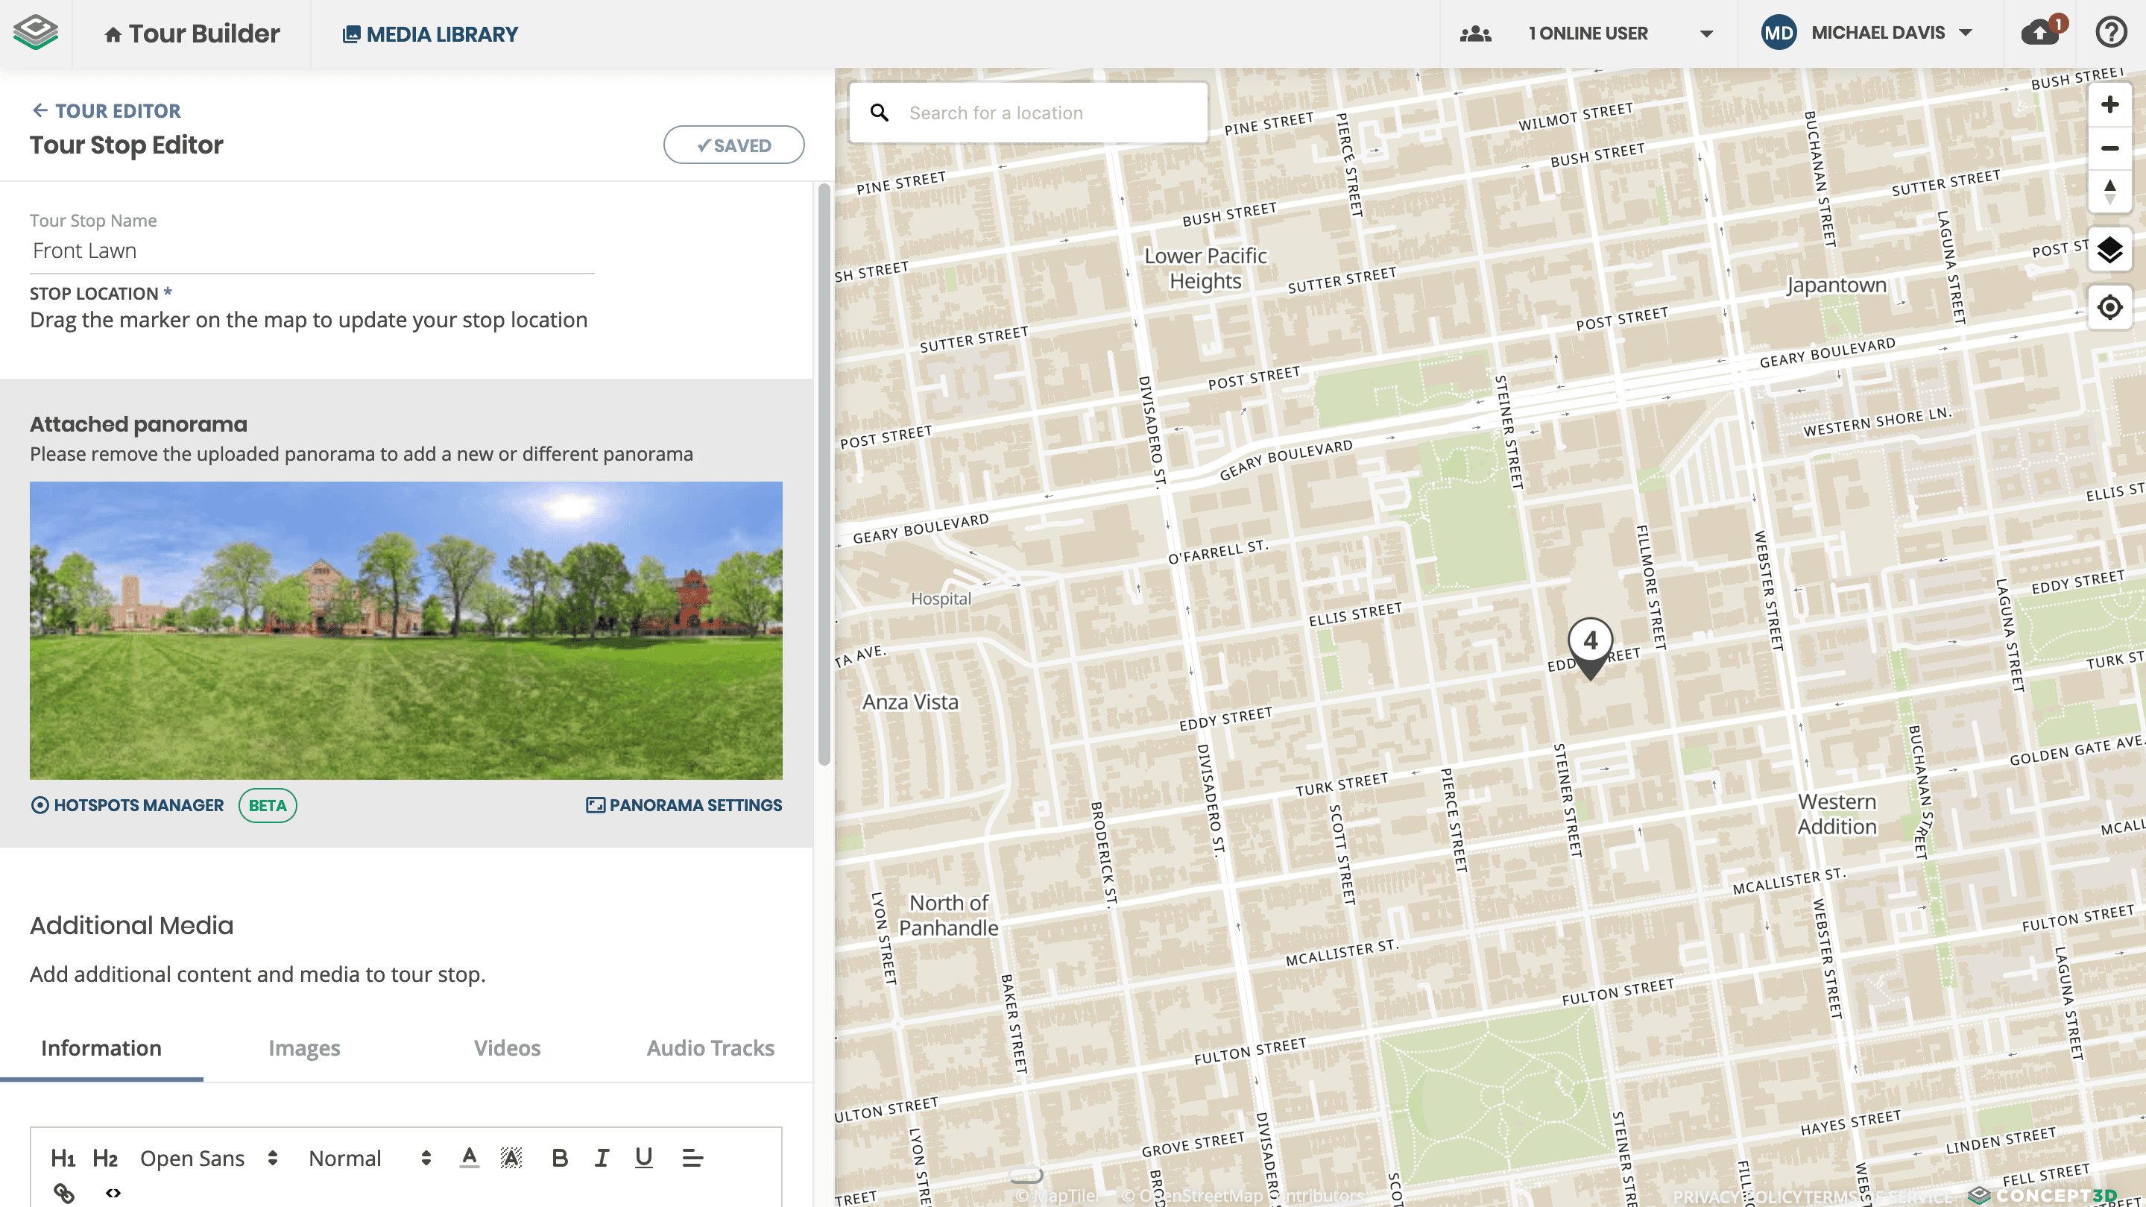
Task: Click the Beta badge
Action: (x=268, y=805)
